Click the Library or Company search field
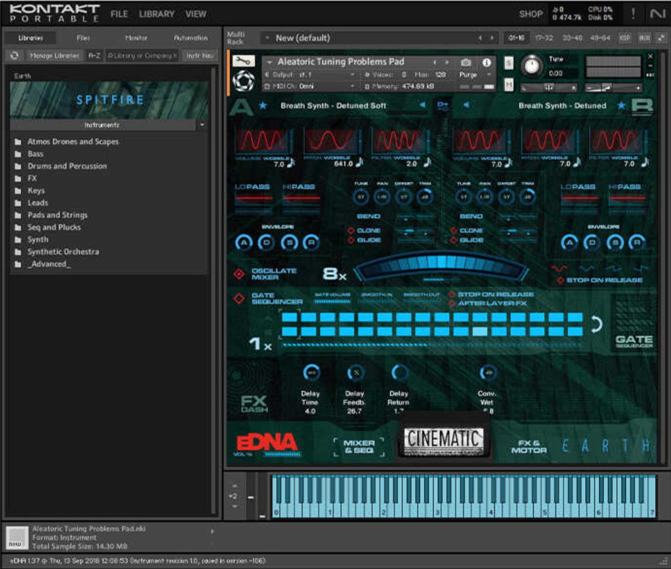The image size is (671, 569). 142,56
